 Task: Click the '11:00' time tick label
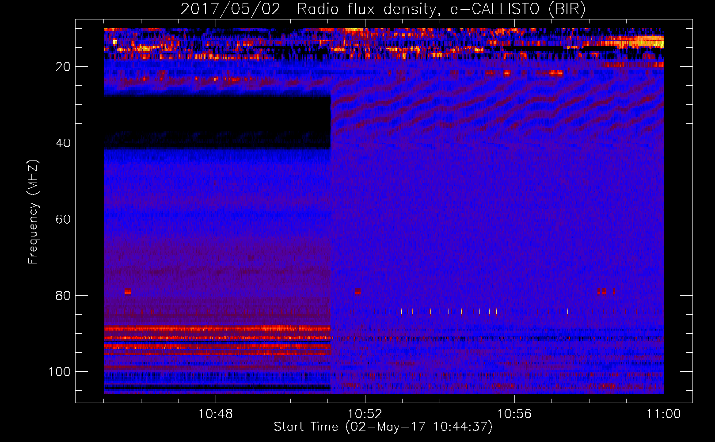click(x=664, y=414)
